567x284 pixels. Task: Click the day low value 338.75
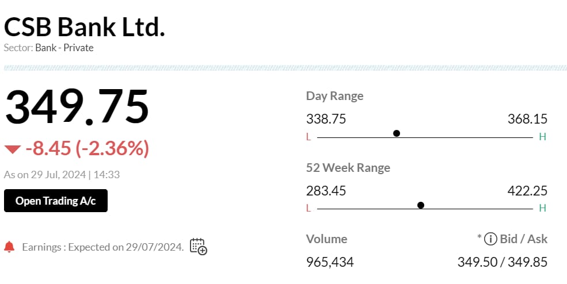pos(326,119)
